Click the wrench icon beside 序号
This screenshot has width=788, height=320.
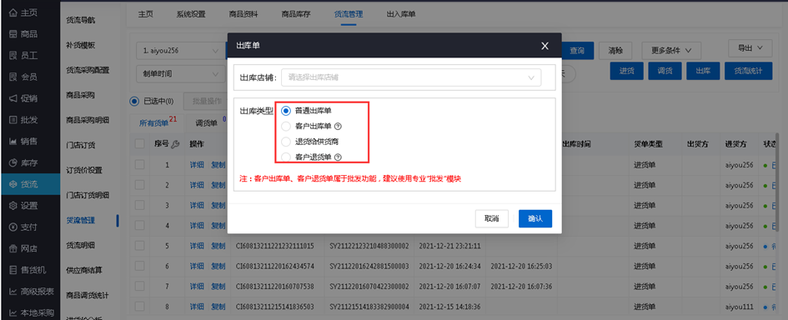[175, 144]
